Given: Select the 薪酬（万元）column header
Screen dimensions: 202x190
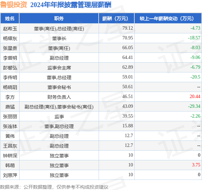Looking at the screenshot, I should [116, 19].
